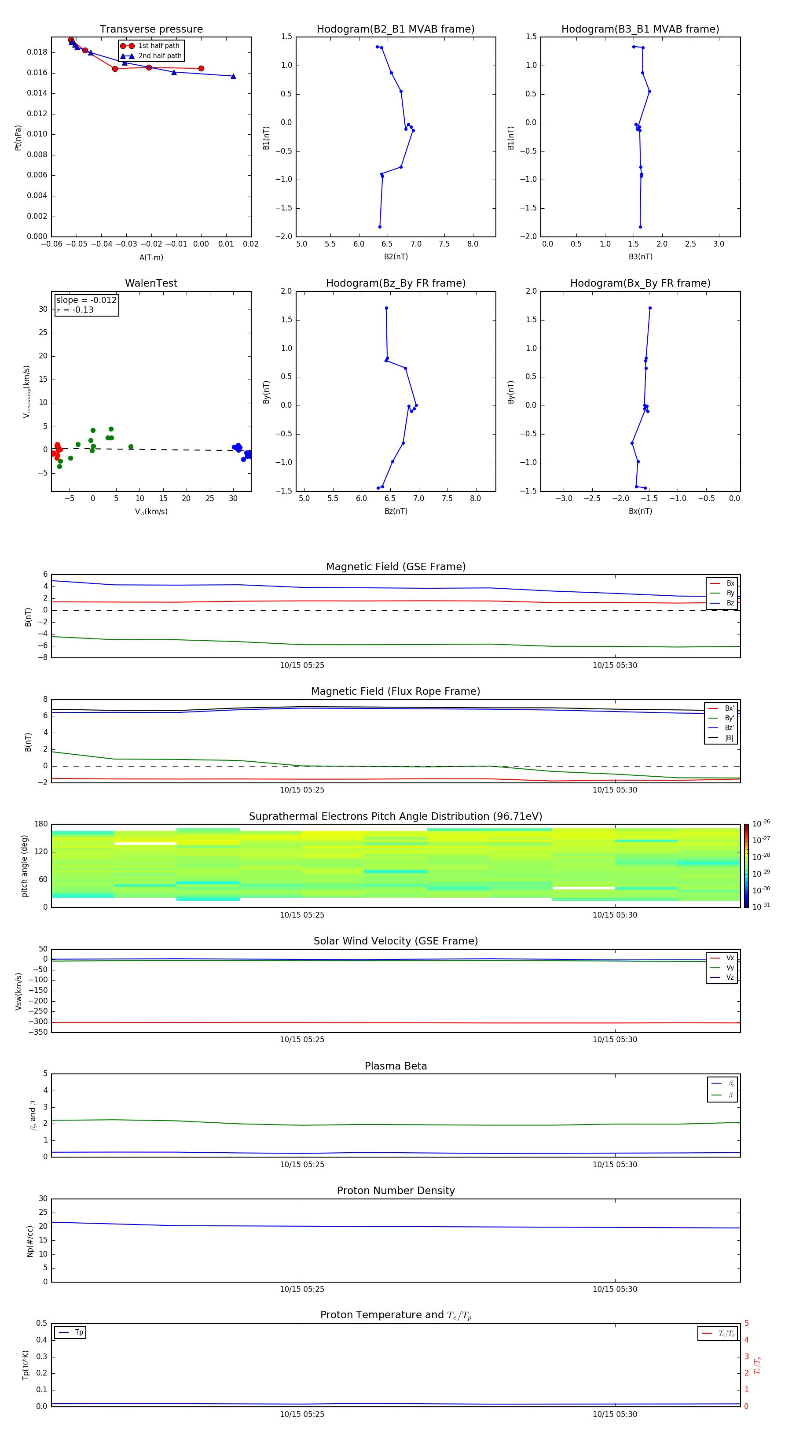Screen dimensions: 792x1453
Task: Click the "slope = -0.012" annotation
Action: [86, 300]
